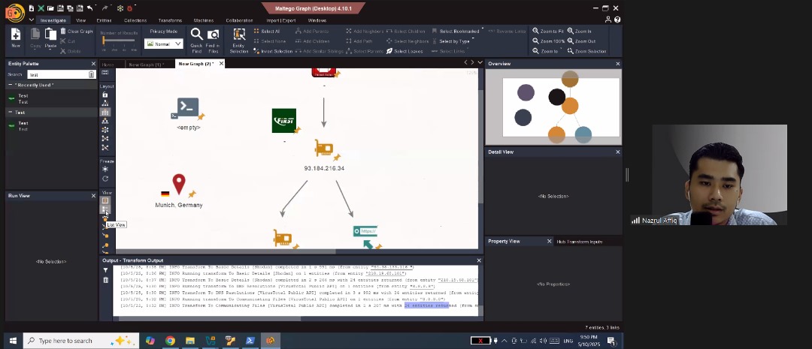Activate the Entity Selection tool
Screen dimensions: 812x349
point(239,38)
